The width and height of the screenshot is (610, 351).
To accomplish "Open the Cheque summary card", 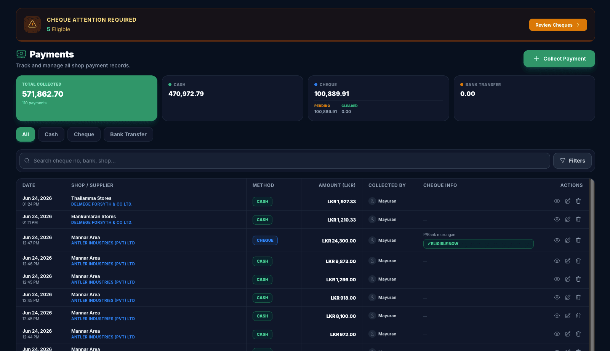I will tap(378, 98).
